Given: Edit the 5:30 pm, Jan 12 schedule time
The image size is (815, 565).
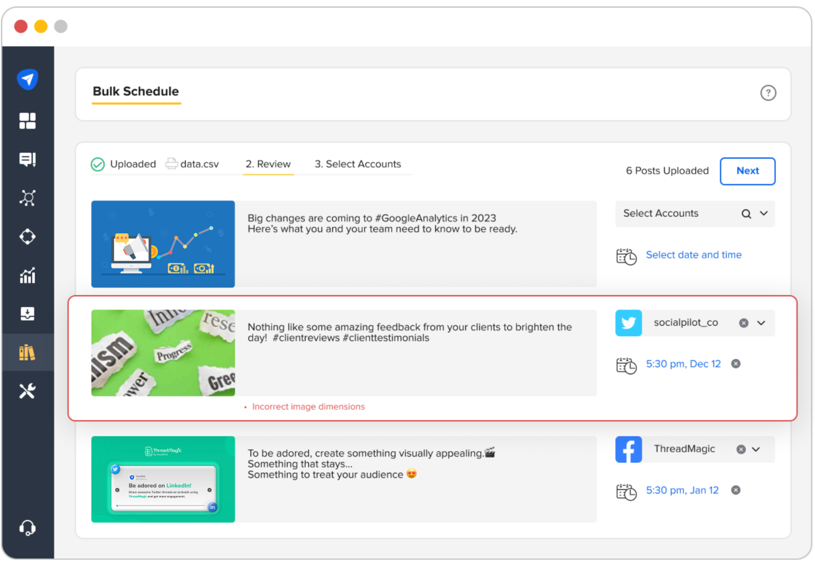Looking at the screenshot, I should point(682,490).
